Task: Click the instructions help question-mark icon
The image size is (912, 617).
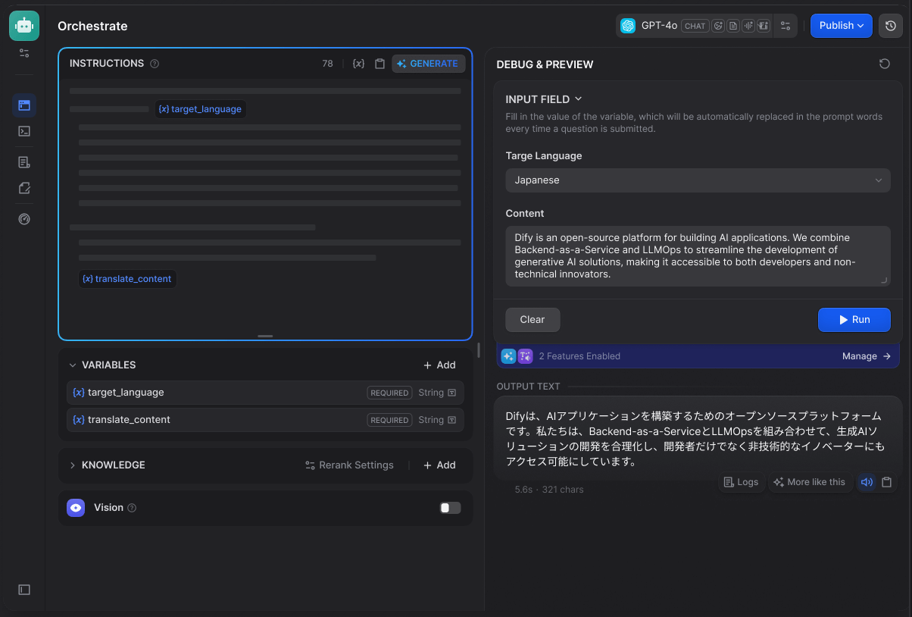Action: (155, 64)
